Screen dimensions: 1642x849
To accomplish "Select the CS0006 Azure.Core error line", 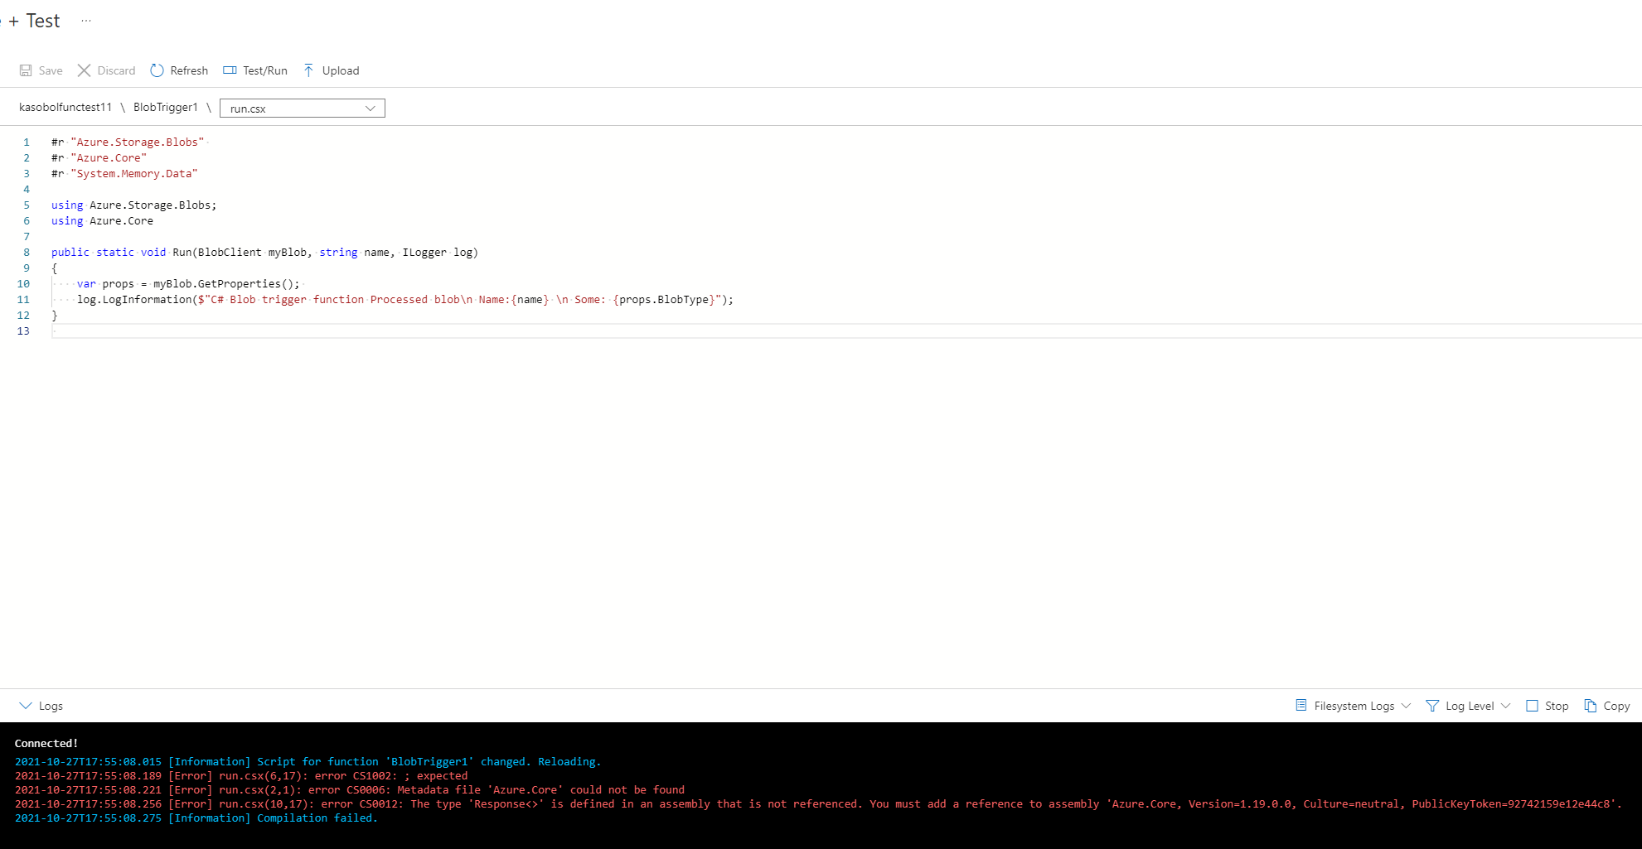I will click(x=348, y=789).
